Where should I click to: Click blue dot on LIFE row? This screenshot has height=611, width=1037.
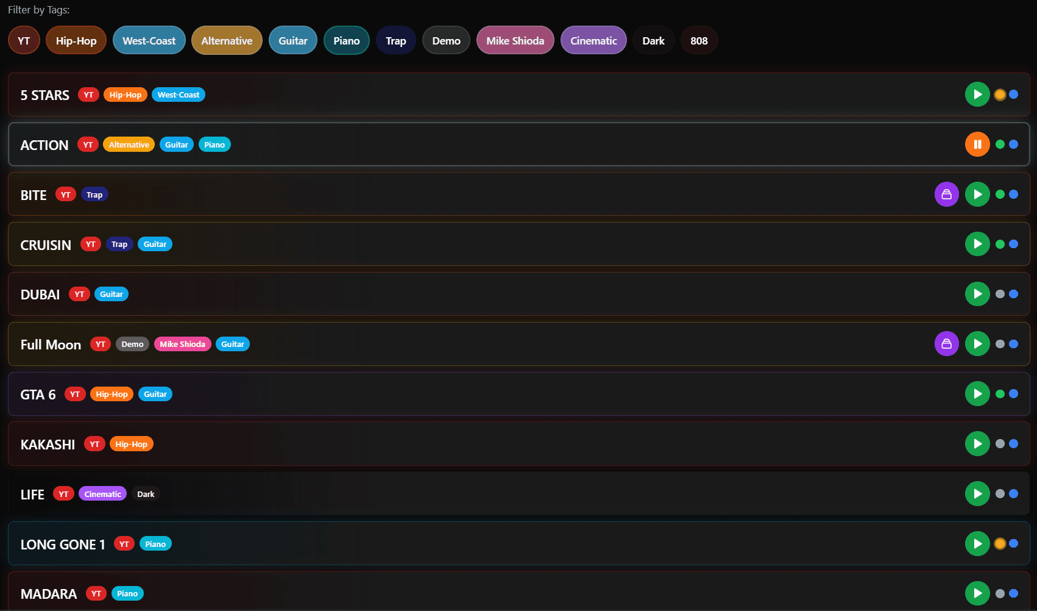pyautogui.click(x=1014, y=494)
